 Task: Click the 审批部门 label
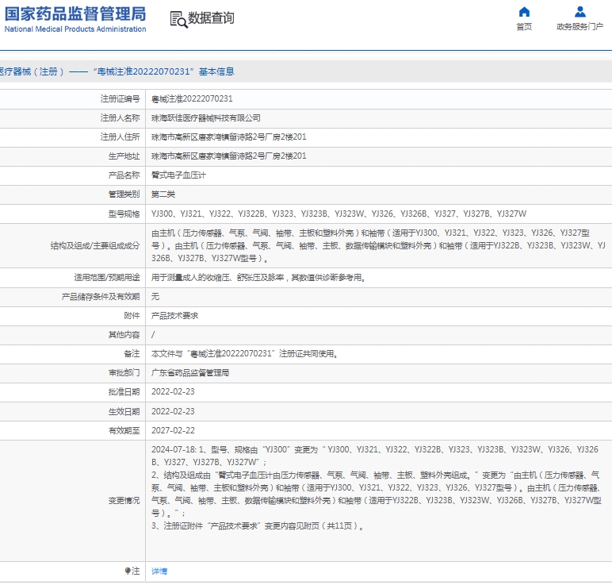(124, 373)
